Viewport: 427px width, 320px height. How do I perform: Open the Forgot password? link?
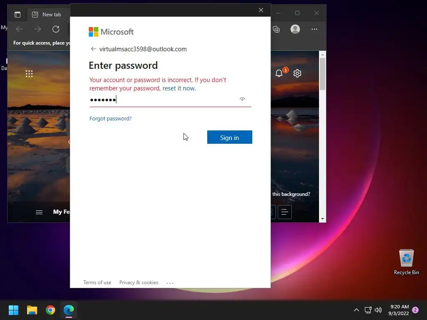(111, 119)
